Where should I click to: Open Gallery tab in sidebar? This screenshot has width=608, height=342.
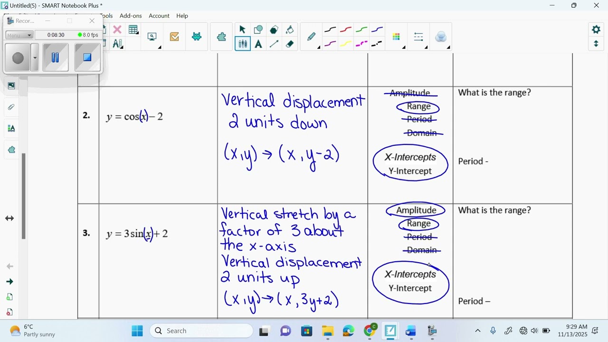click(11, 85)
